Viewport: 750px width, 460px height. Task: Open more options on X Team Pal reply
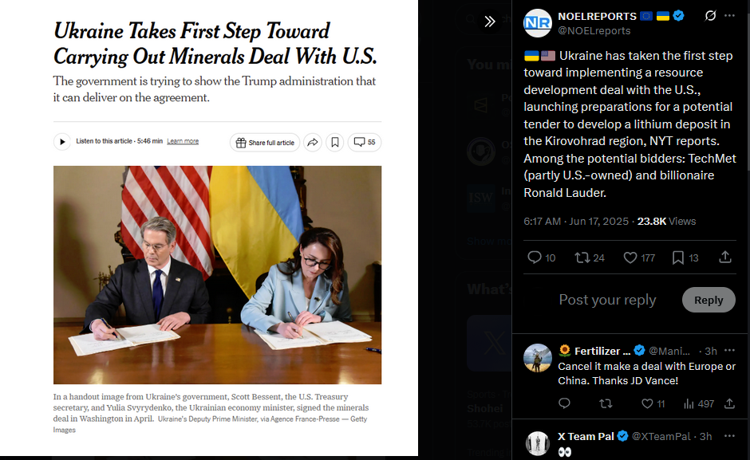point(729,436)
